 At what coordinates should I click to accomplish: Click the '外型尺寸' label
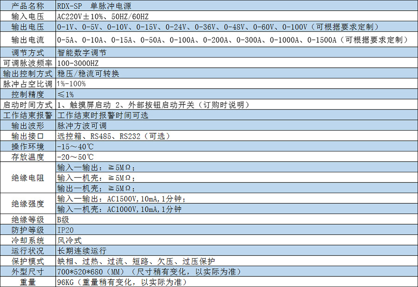[28, 272]
